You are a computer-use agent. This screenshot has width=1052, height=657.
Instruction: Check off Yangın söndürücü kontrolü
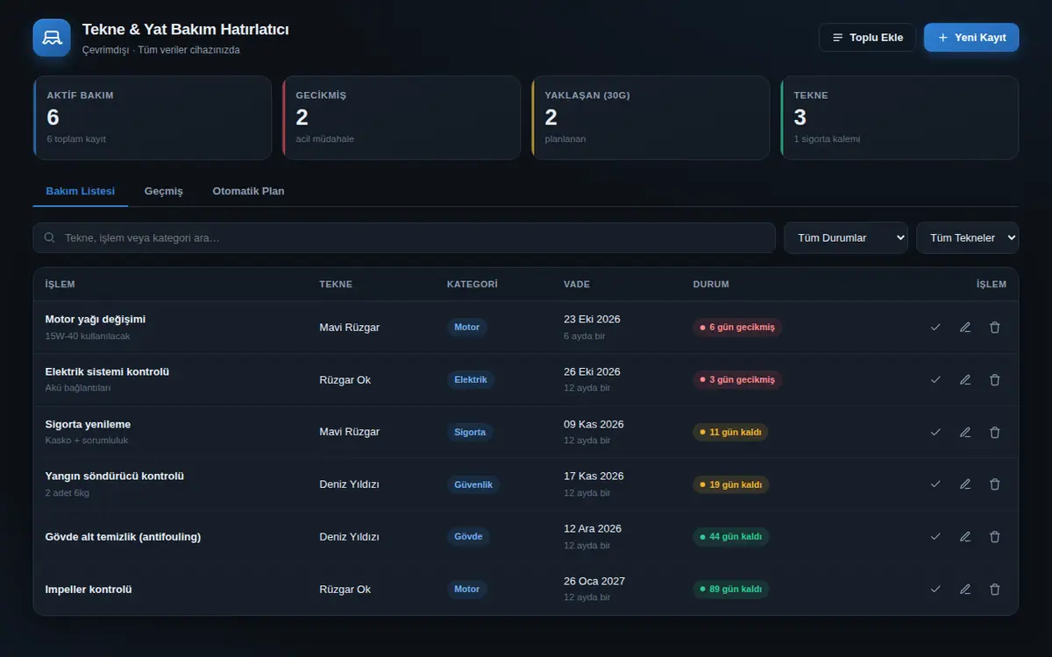(x=935, y=484)
